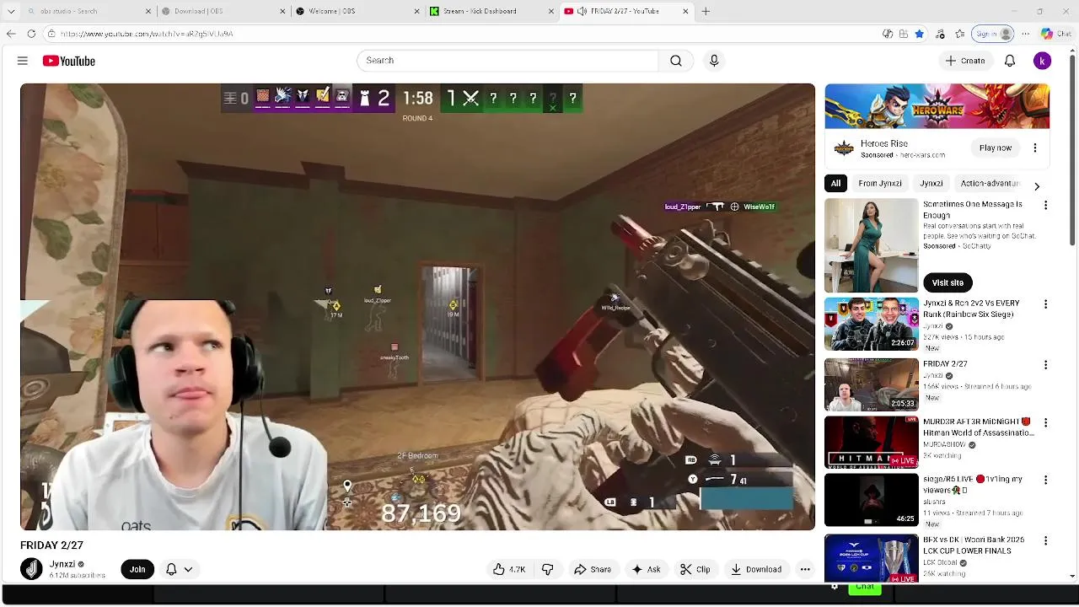Viewport: 1079px width, 607px height.
Task: Open the YouTube hamburger guide menu
Action: pos(23,61)
